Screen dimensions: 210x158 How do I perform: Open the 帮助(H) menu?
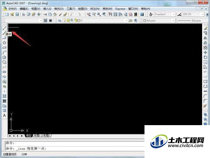146,9
